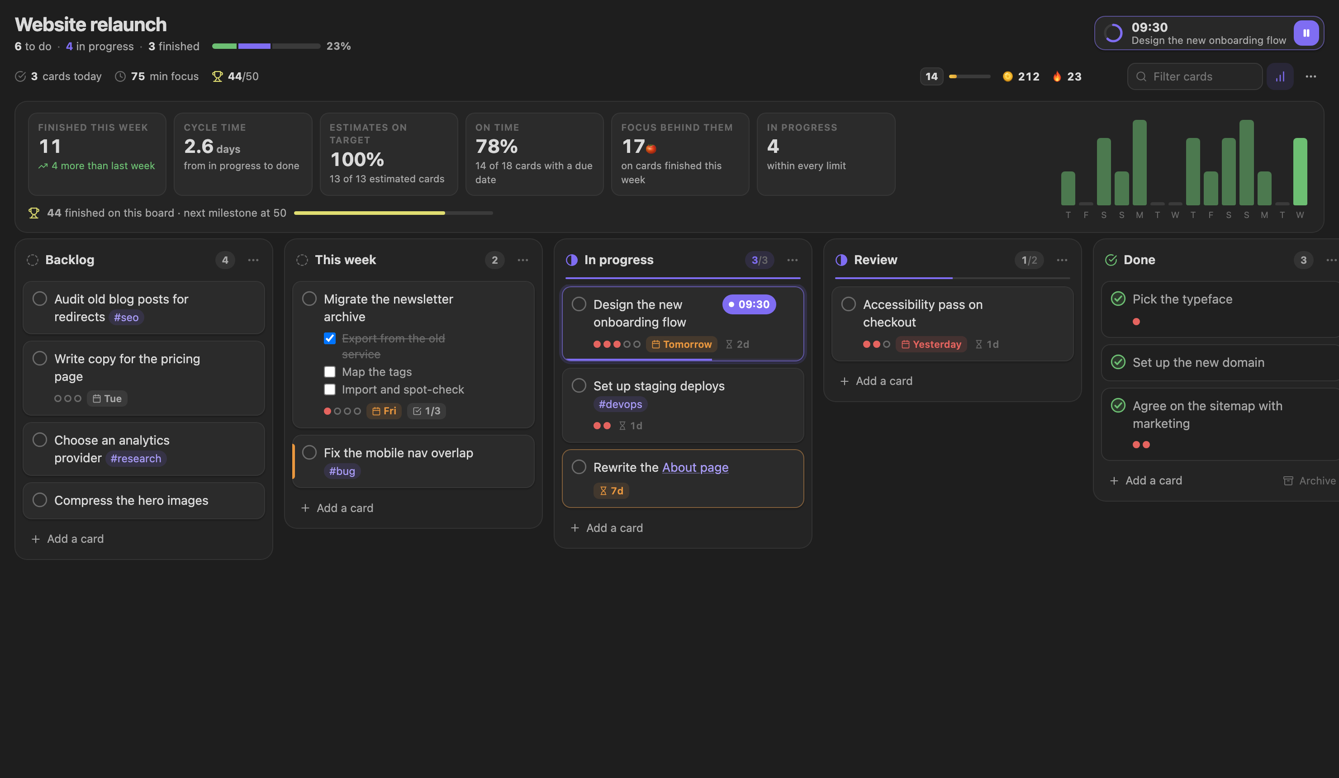The width and height of the screenshot is (1339, 778).
Task: Click the 1/3 checklist progress badge
Action: click(x=426, y=411)
